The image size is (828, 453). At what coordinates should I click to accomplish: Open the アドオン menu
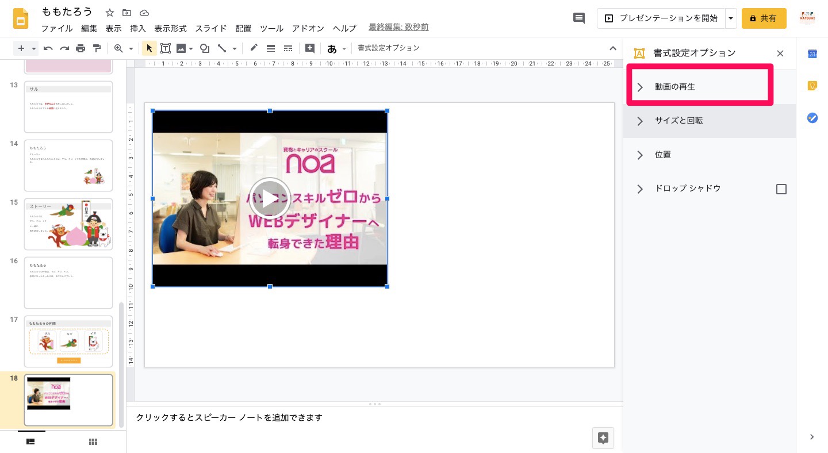pyautogui.click(x=308, y=28)
